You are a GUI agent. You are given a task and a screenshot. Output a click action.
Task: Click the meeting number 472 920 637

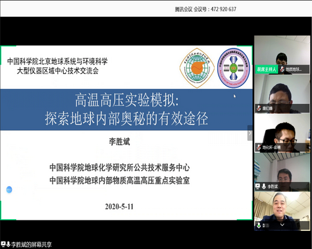pyautogui.click(x=223, y=9)
